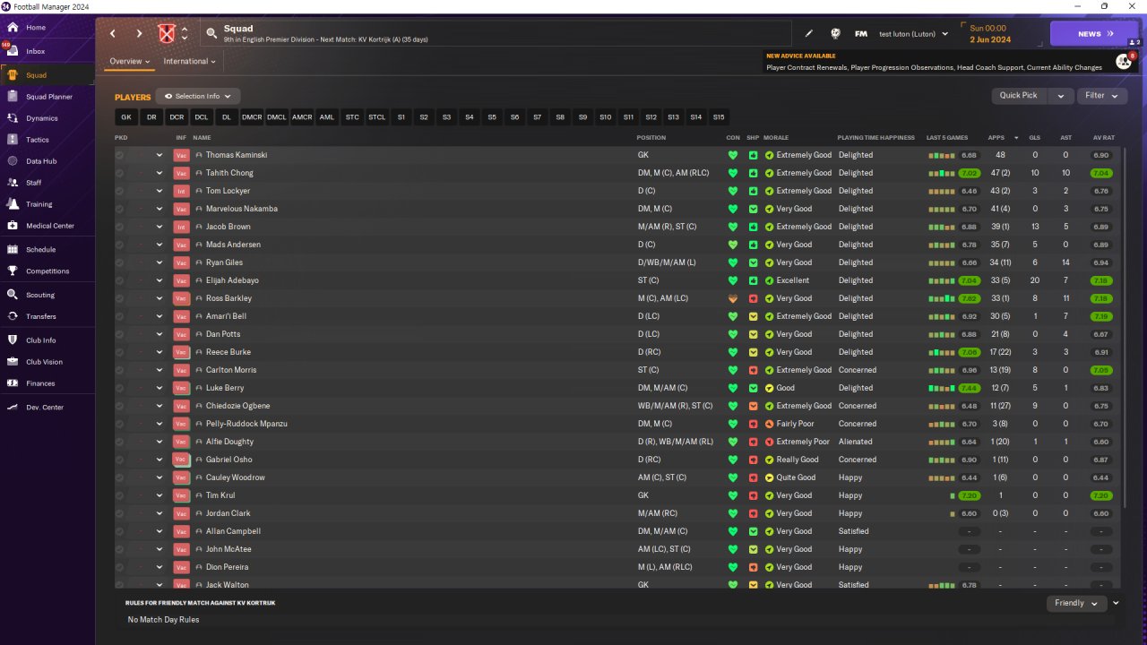Viewport: 1147px width, 645px height.
Task: Toggle pick circle for Tom Lockyer
Action: point(120,191)
